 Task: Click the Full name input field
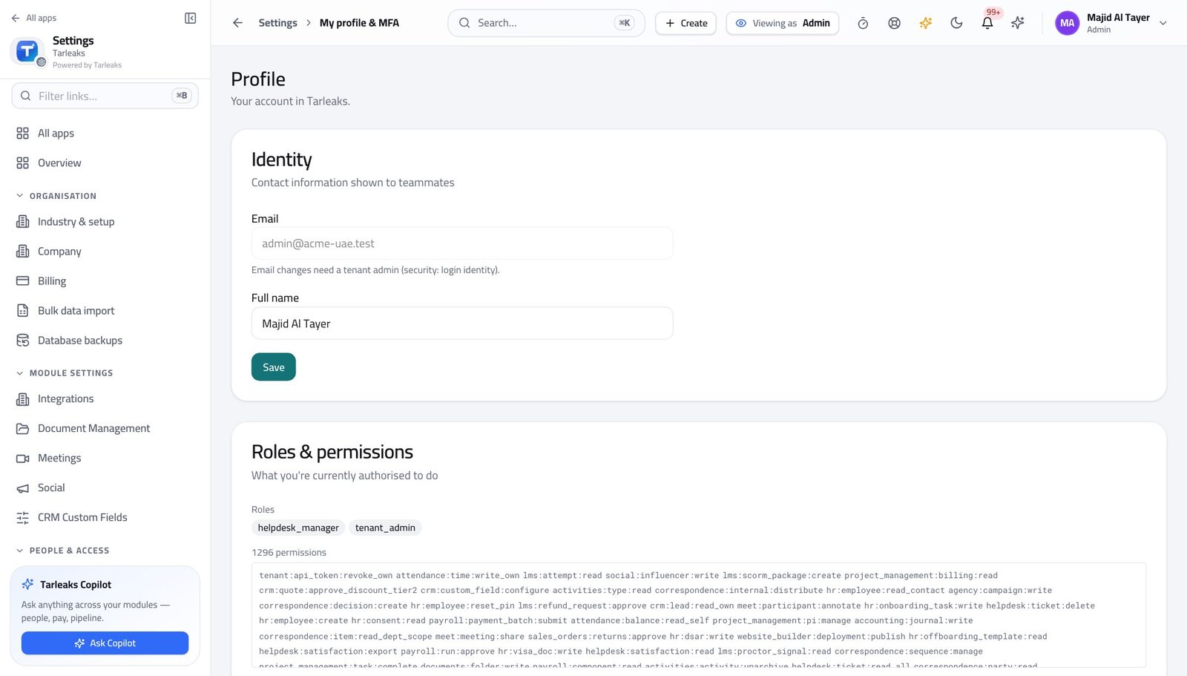(461, 324)
